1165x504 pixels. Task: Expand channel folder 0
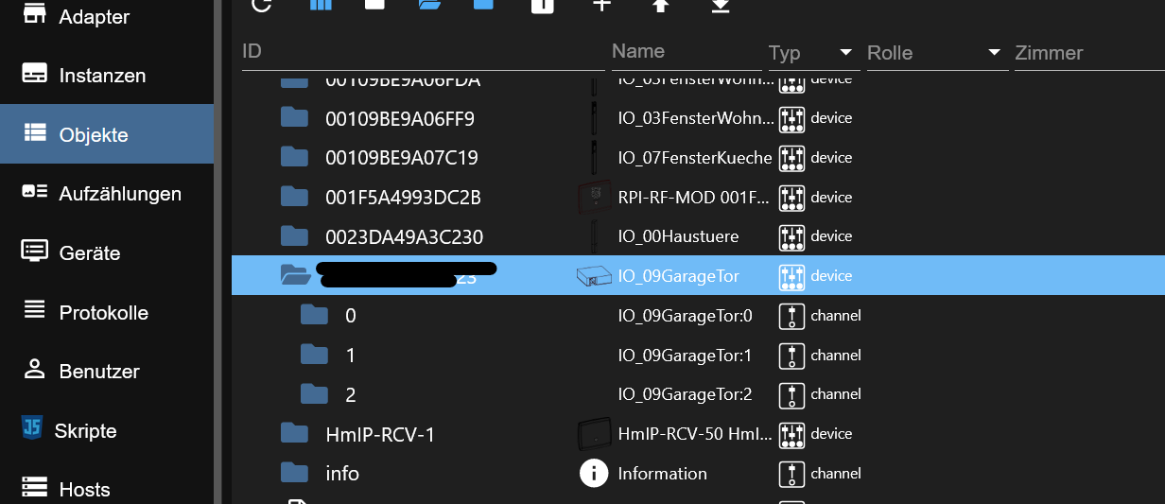click(314, 315)
